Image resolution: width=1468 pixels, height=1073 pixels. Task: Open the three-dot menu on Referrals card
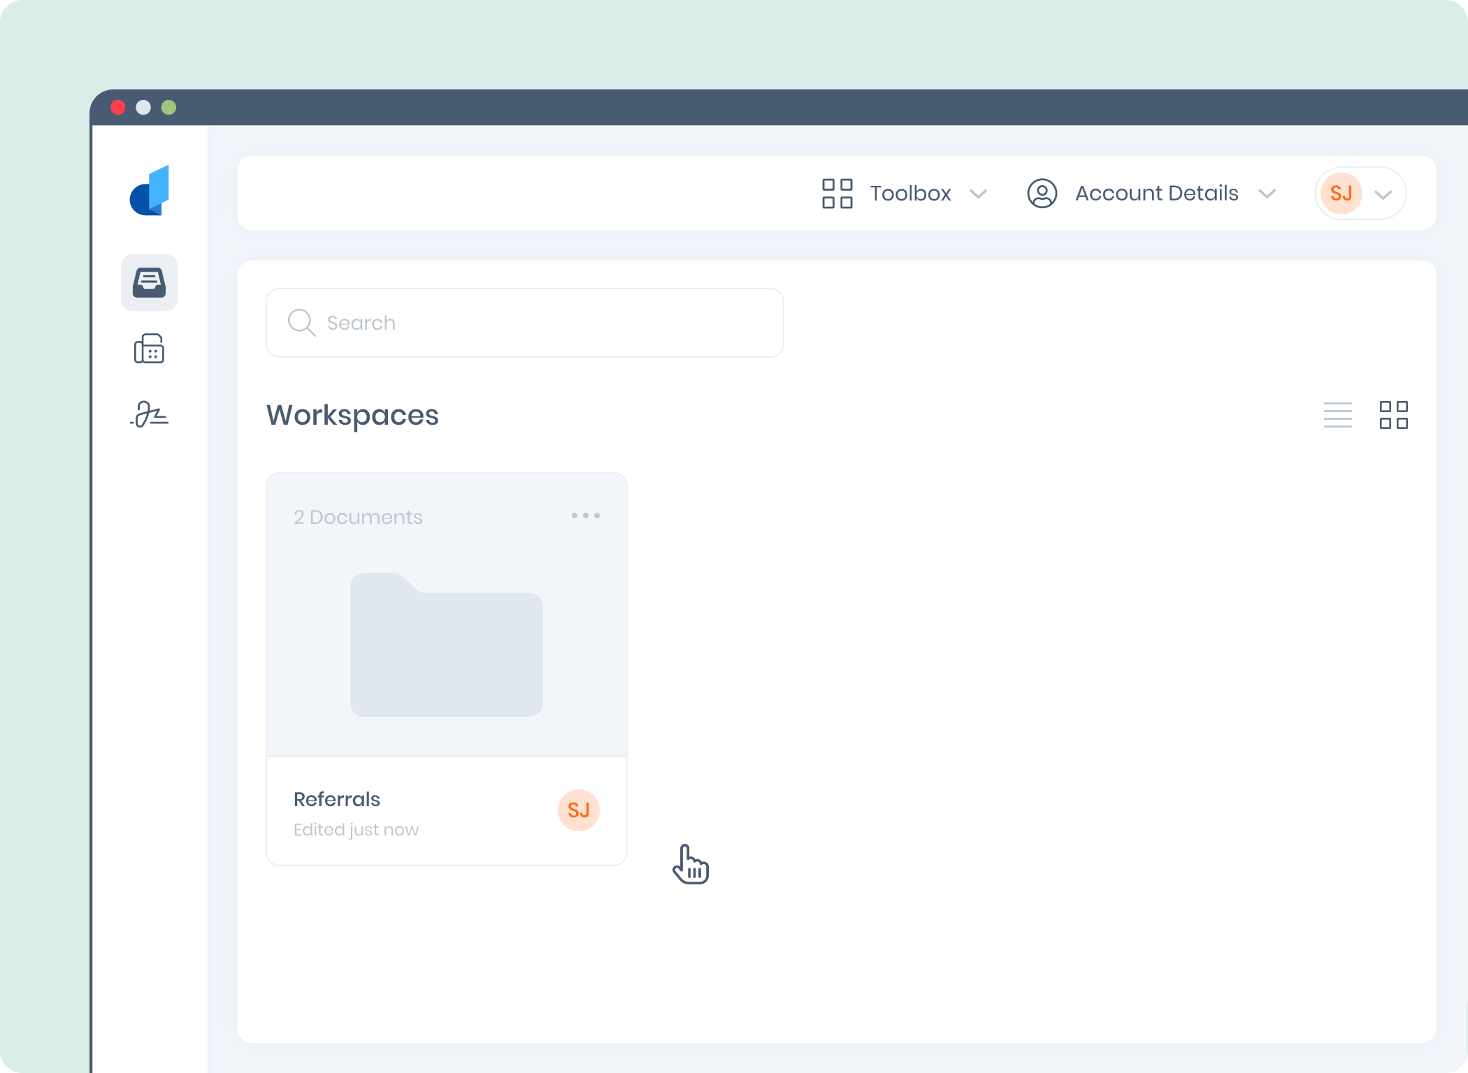(x=585, y=516)
